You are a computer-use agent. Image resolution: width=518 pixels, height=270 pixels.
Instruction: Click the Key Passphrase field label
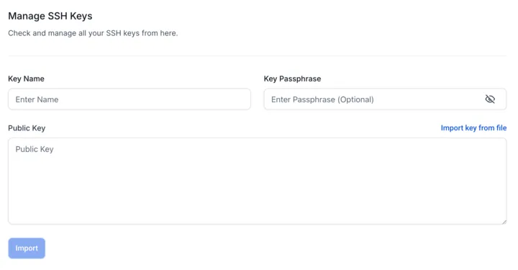[x=292, y=78]
